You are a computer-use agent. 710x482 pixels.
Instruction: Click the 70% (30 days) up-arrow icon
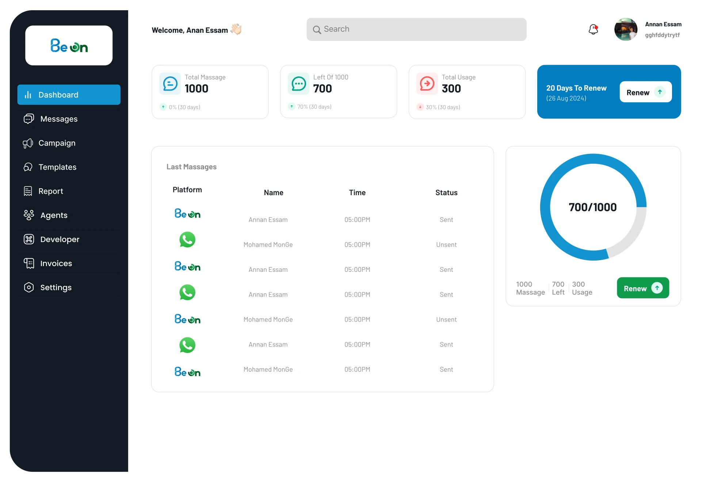point(291,107)
